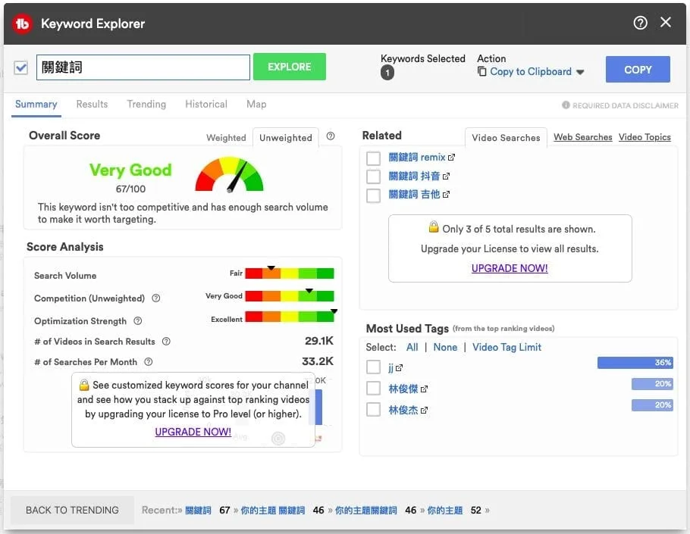The image size is (690, 534).
Task: Open the jj tag link
Action: pos(390,368)
